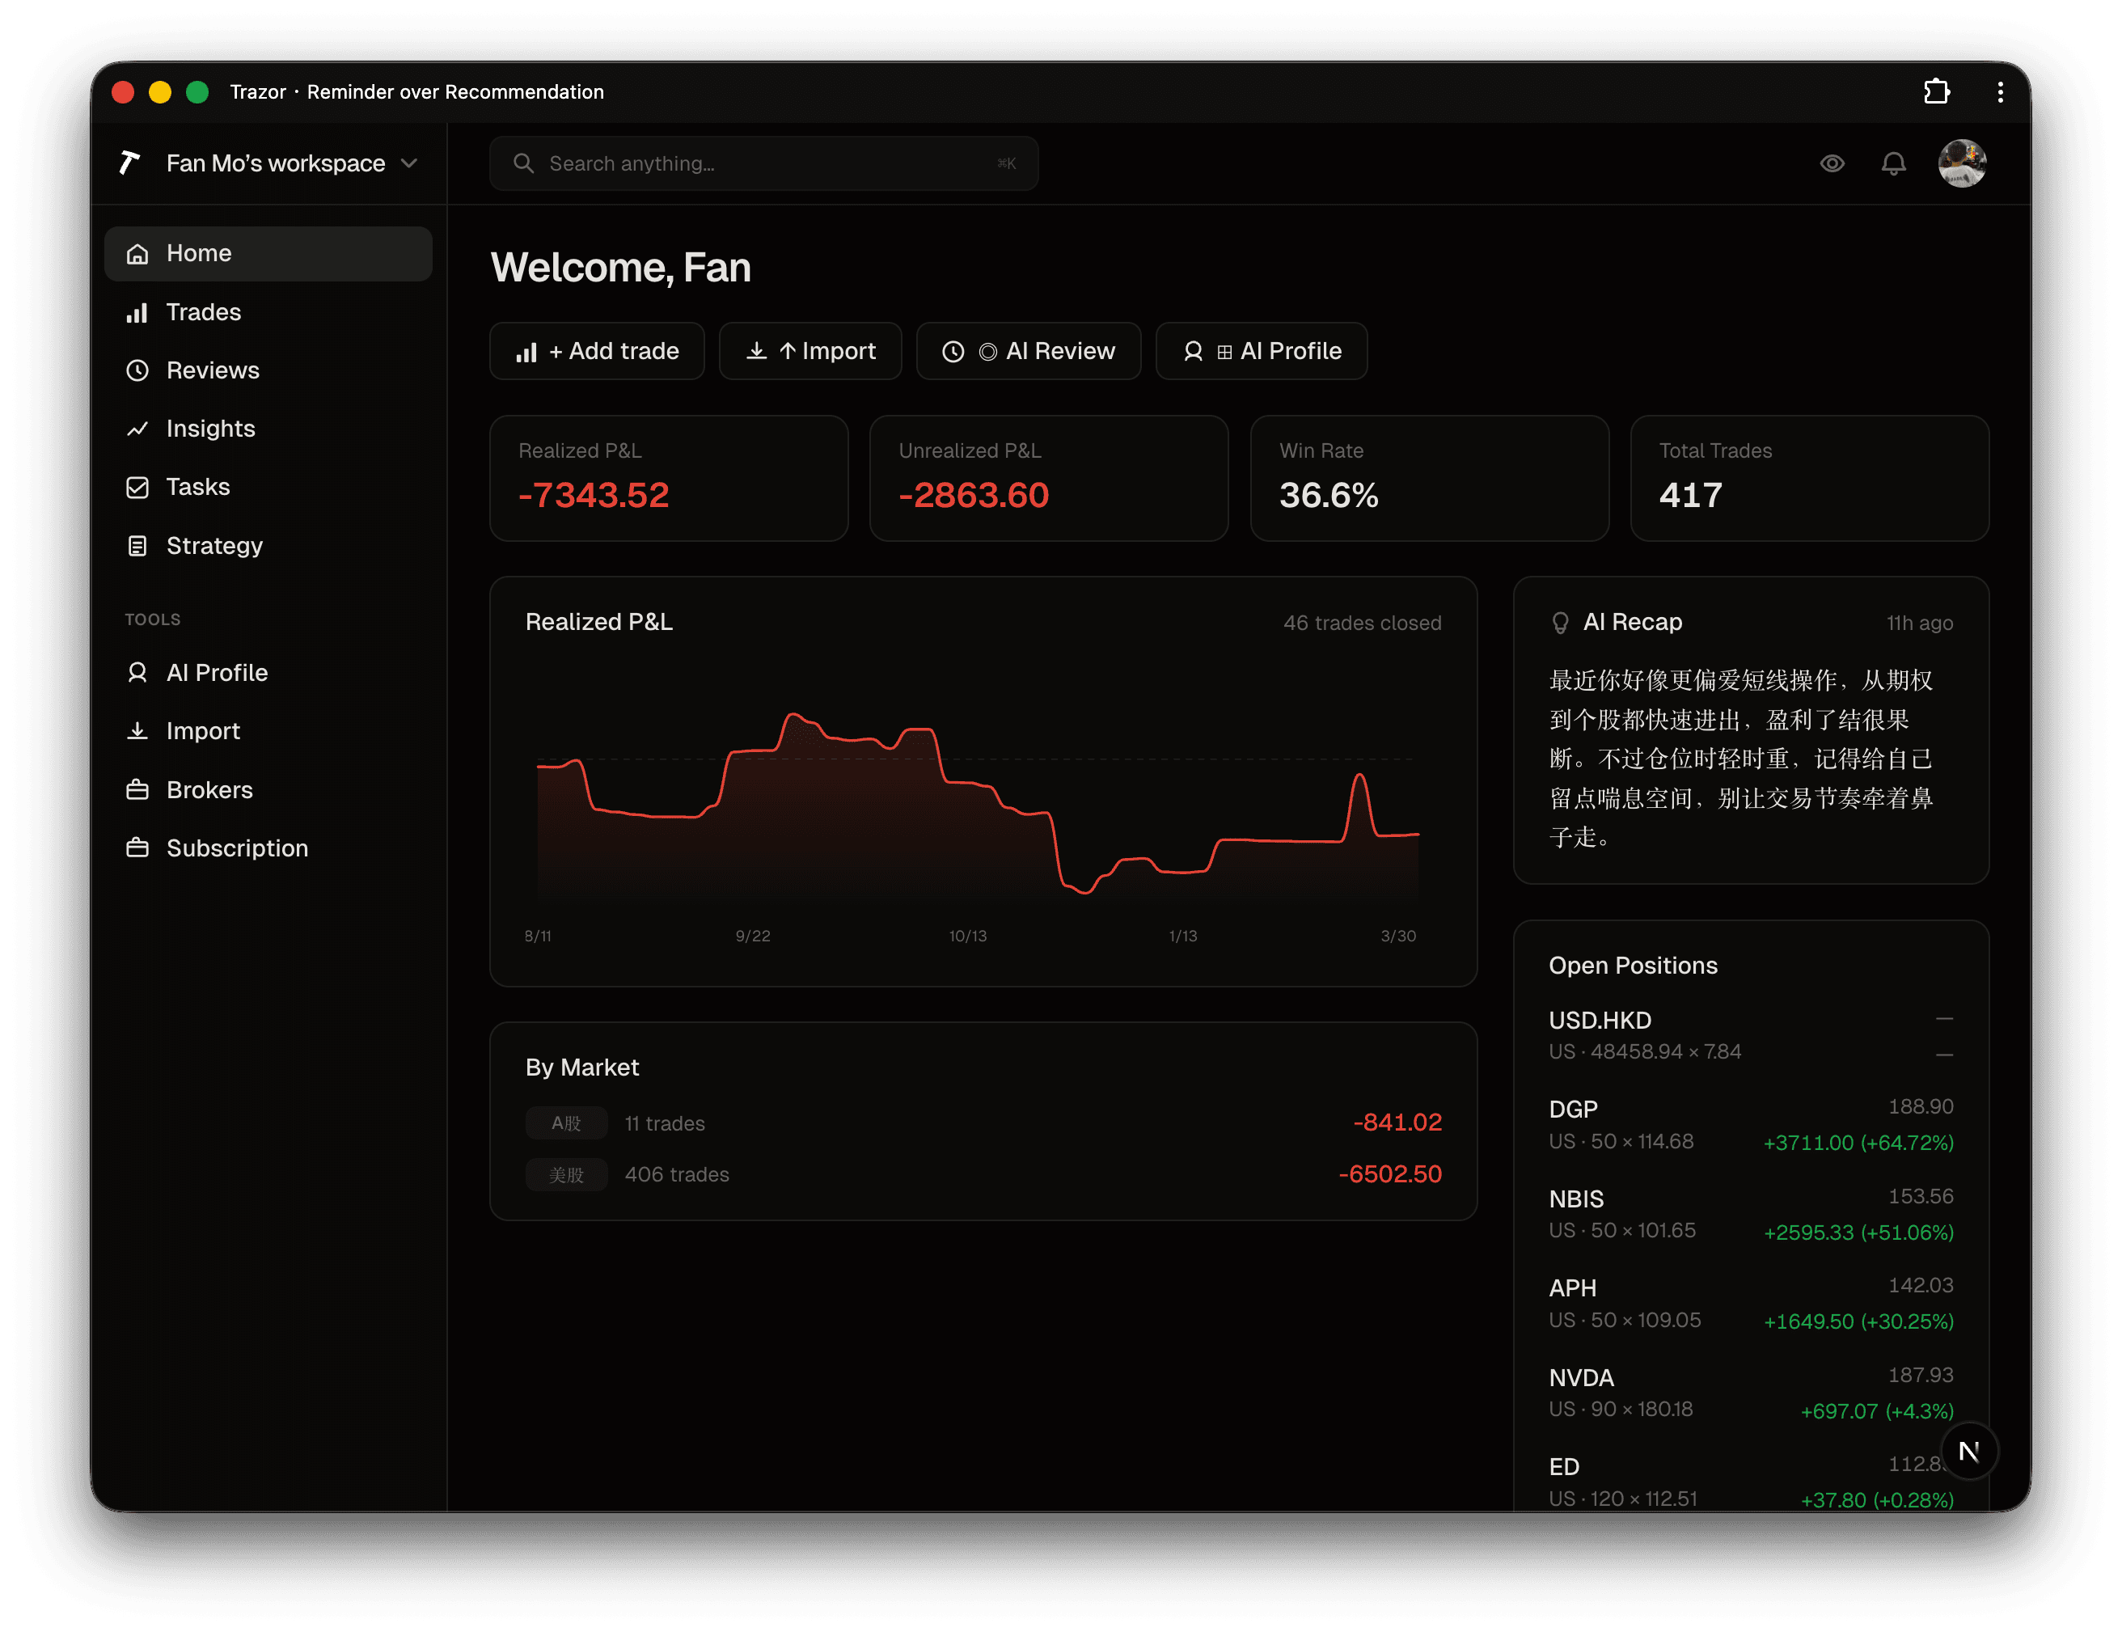Toggle the eye preview icon in header

point(1832,163)
